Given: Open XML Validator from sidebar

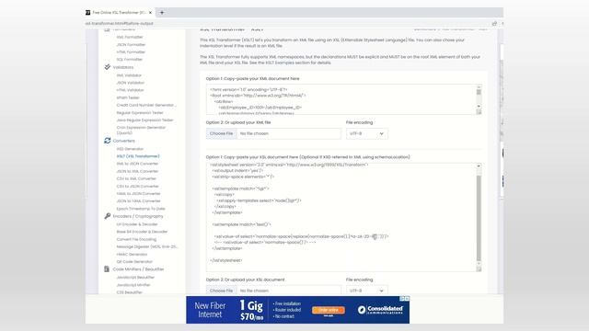Looking at the screenshot, I should 129,75.
